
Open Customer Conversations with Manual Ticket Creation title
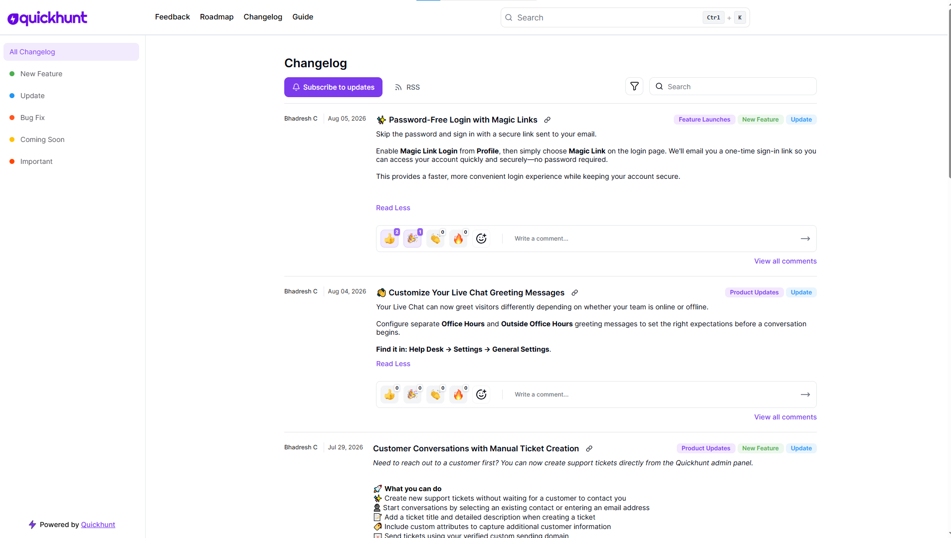coord(476,449)
